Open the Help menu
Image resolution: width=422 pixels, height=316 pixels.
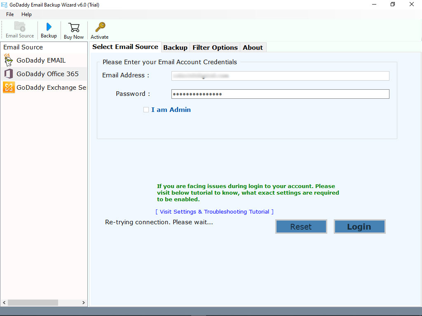point(26,14)
